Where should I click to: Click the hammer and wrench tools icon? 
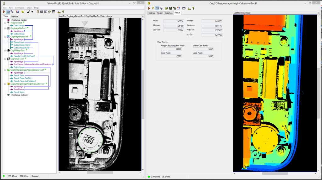[50, 12]
